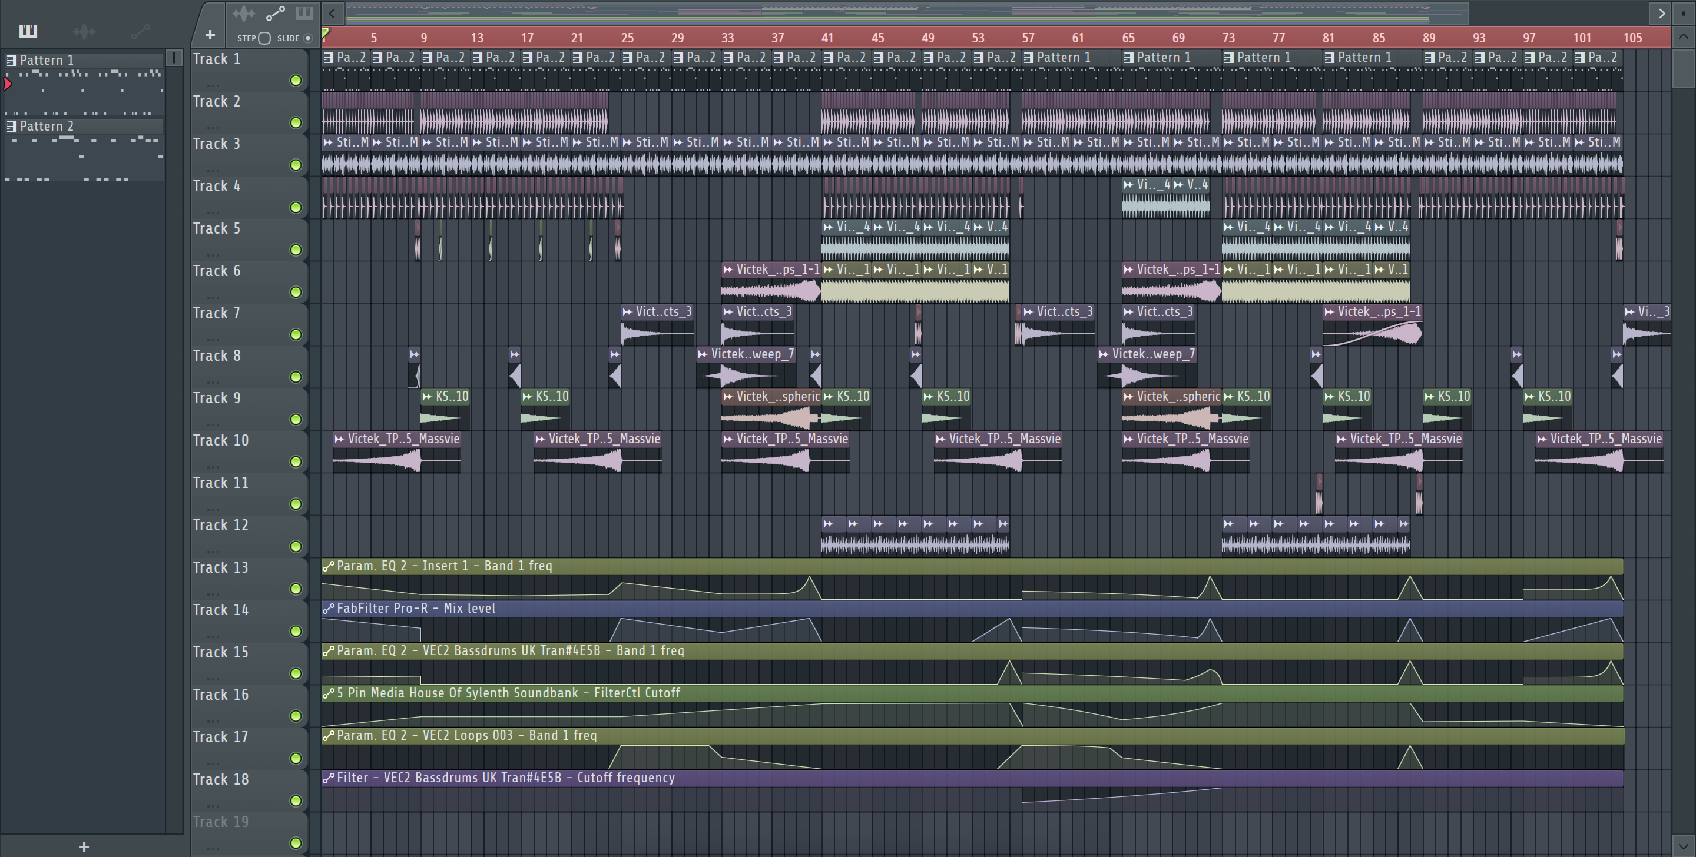Click the left arrow of the horizontal scrollbar

(x=333, y=13)
